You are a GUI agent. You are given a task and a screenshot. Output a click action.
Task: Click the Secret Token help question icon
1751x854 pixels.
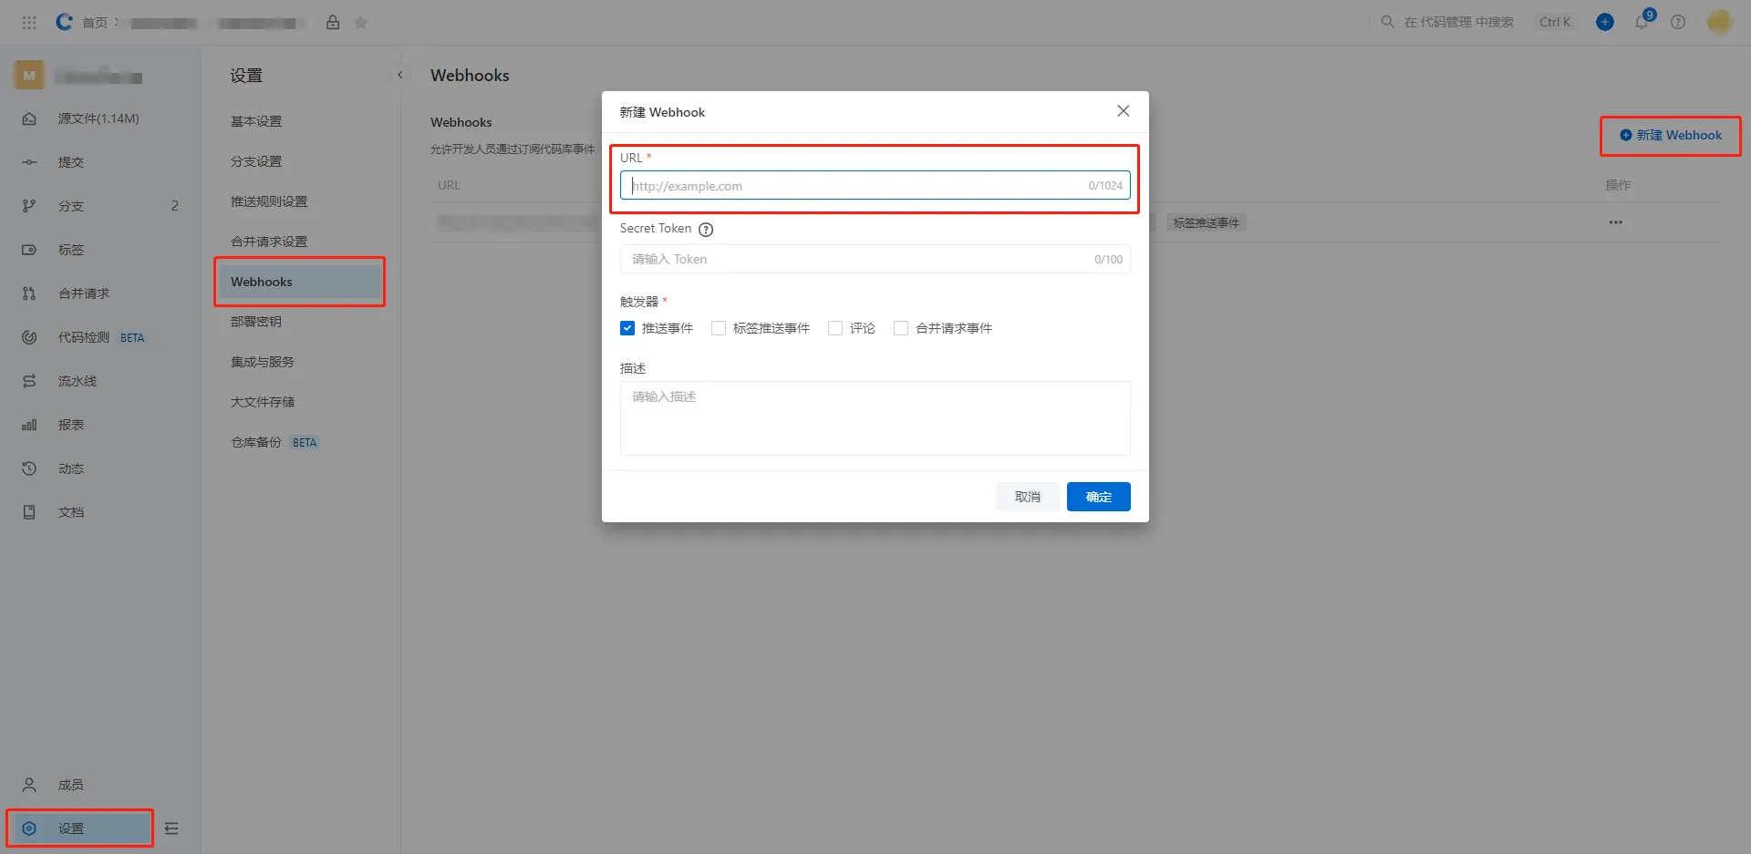[x=706, y=230]
